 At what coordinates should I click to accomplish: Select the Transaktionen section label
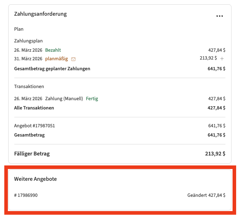29,86
